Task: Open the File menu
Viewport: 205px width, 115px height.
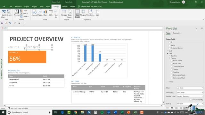Action: 4,6
